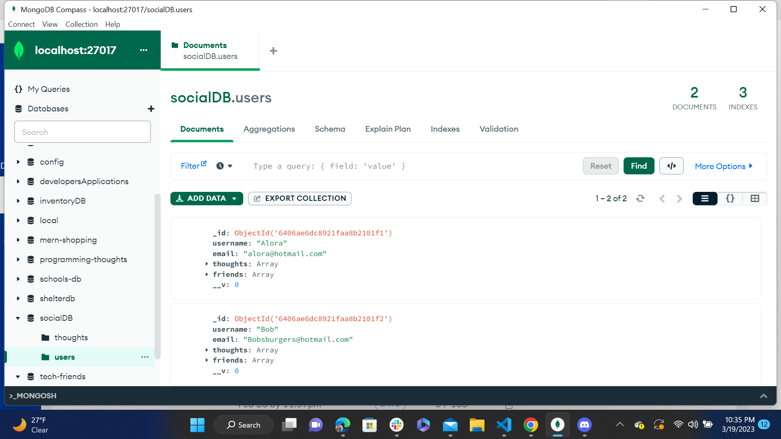Image resolution: width=781 pixels, height=439 pixels.
Task: Switch to table view of documents
Action: [755, 198]
